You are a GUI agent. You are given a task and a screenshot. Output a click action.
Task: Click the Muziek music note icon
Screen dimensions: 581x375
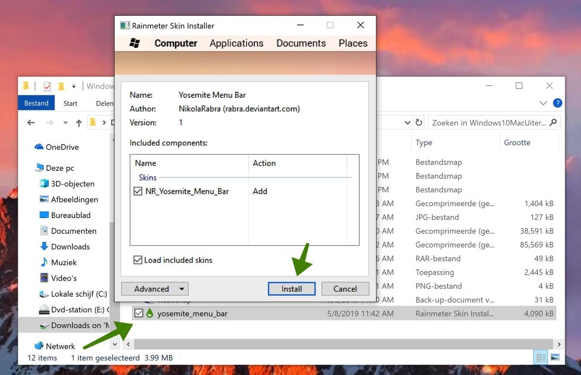(x=44, y=262)
